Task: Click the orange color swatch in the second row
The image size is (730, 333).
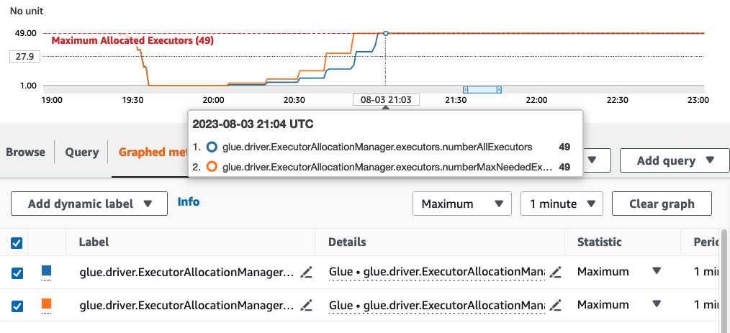Action: [x=47, y=304]
